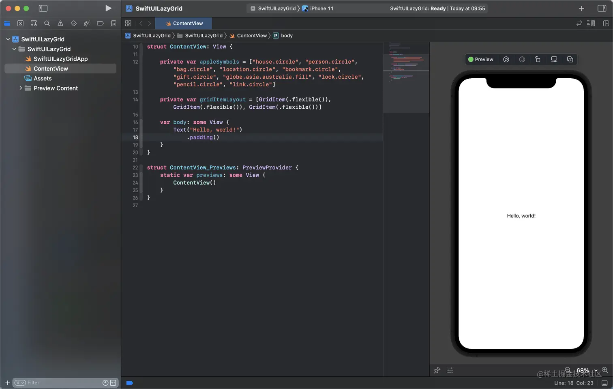Screen dimensions: 613x389
Task: Open the Issue navigator warning icon
Action: tap(60, 24)
